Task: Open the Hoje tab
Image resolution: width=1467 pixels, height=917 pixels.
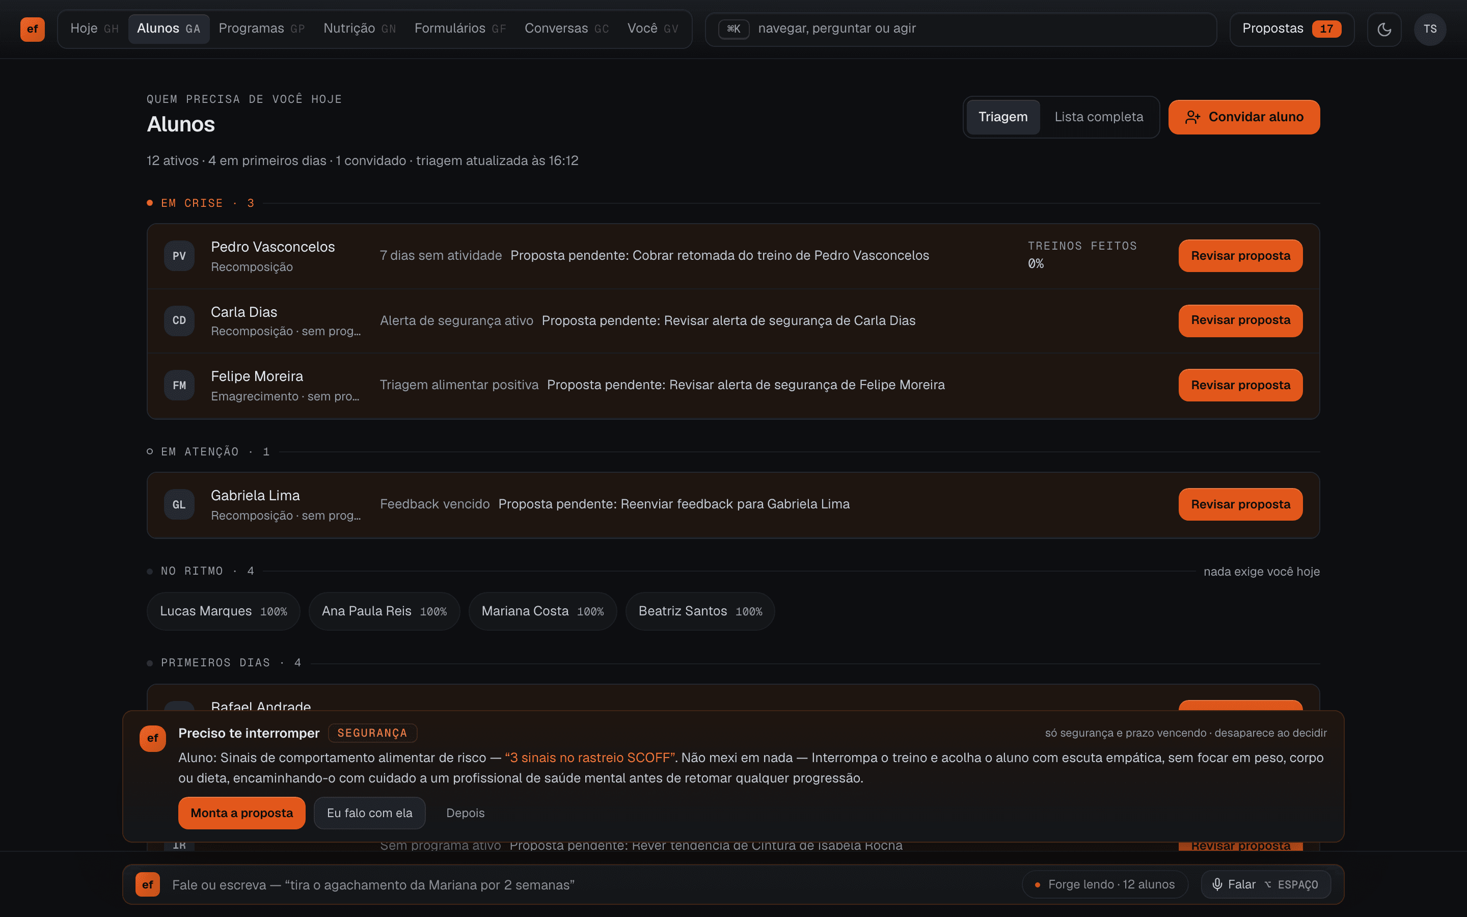Action: pos(95,29)
